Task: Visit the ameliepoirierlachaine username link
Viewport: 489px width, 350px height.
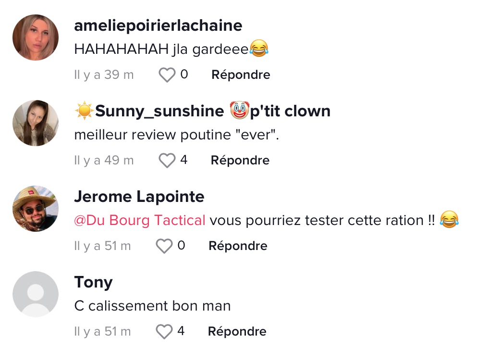Action: 158,25
